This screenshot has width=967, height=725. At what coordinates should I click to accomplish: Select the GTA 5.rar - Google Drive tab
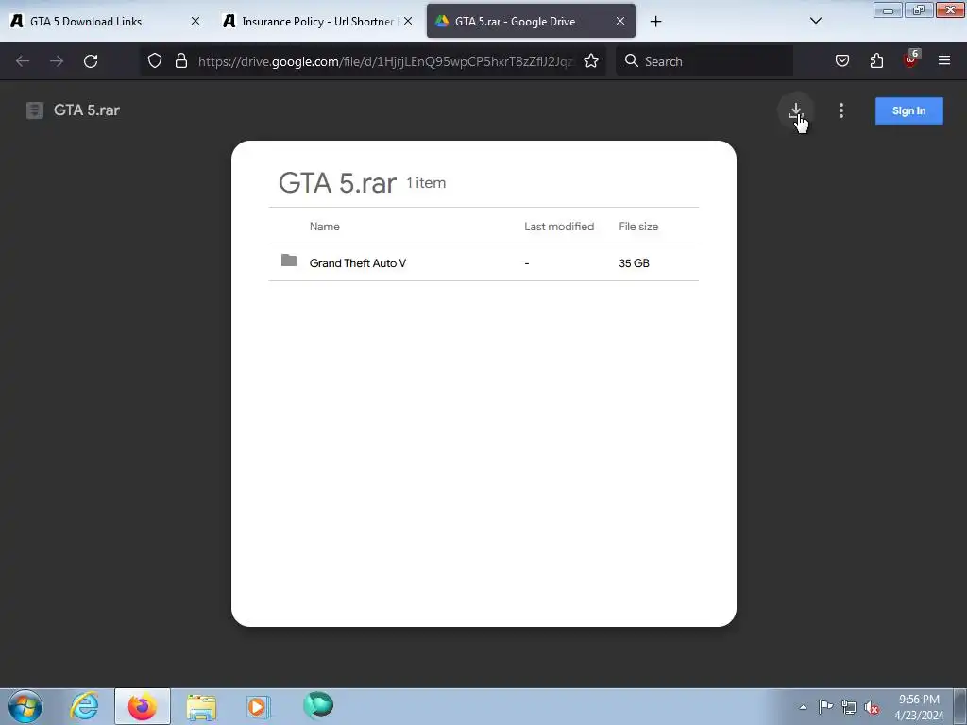(531, 21)
